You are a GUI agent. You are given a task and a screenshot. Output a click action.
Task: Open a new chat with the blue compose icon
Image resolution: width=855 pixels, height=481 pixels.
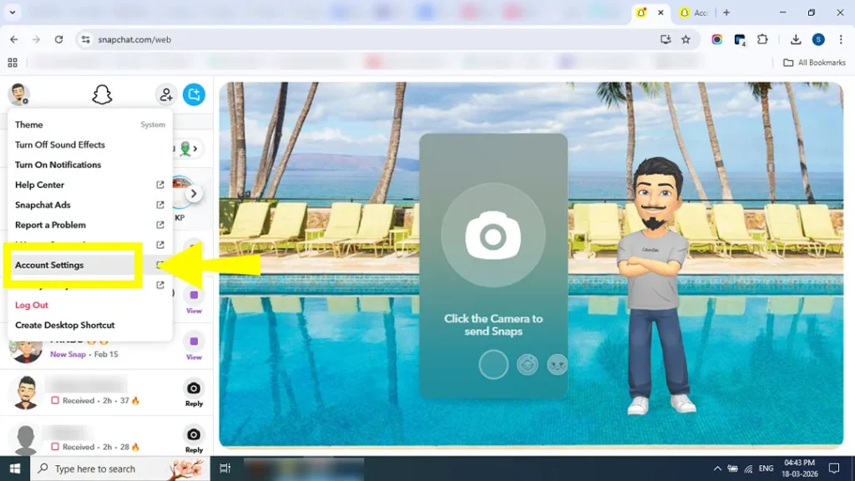[194, 94]
